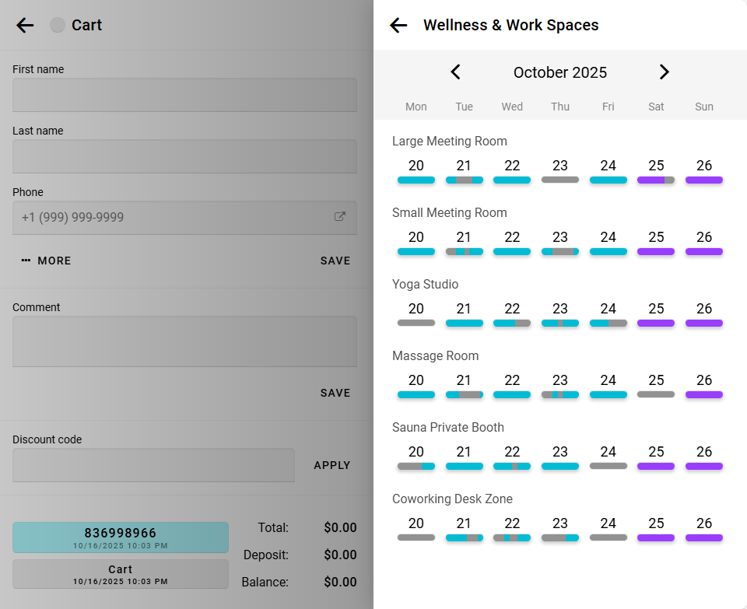747x609 pixels.
Task: Open October 2025 month picker
Action: [559, 72]
